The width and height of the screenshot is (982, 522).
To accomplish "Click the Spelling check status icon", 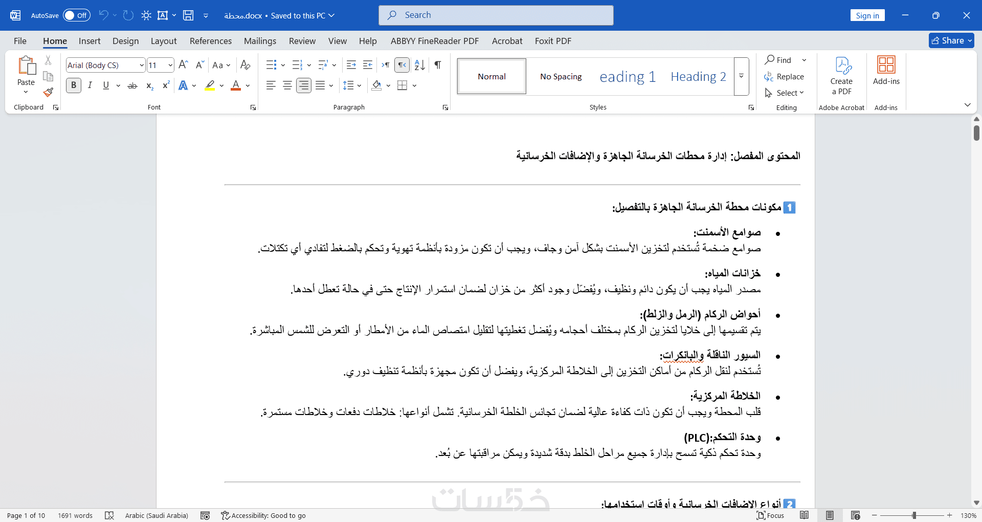I will click(x=109, y=515).
